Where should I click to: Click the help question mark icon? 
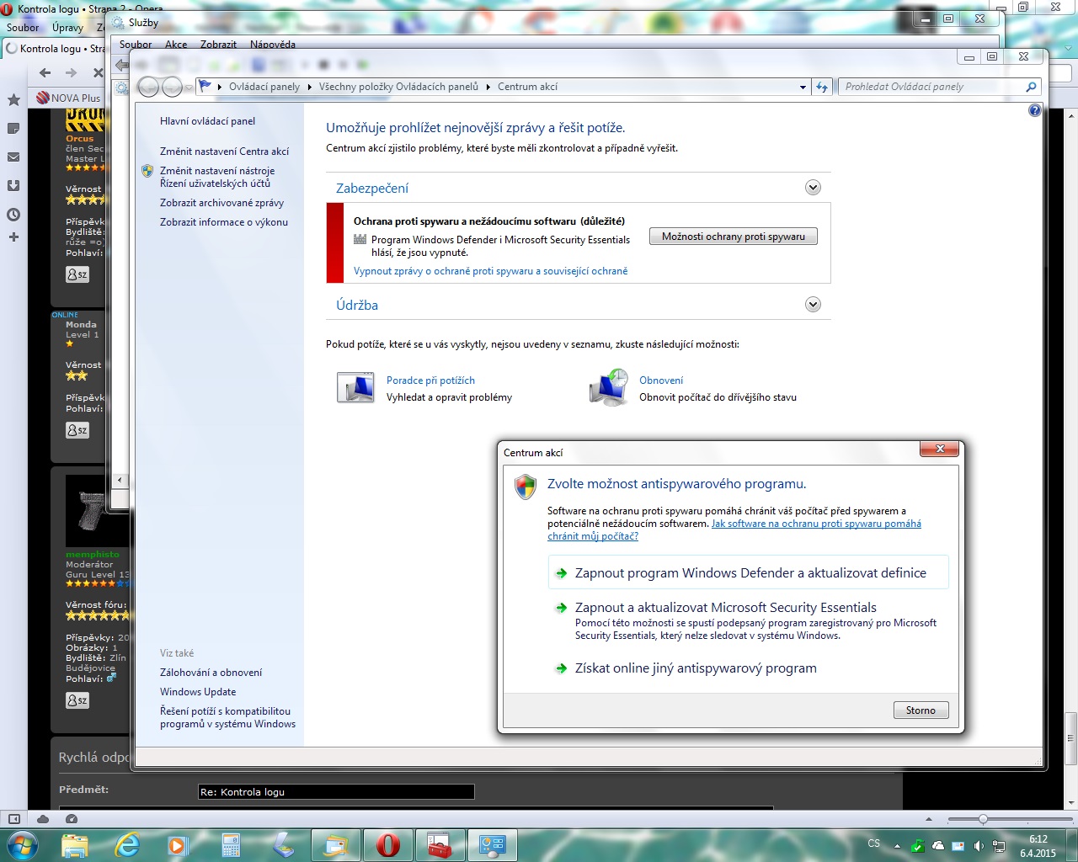(x=1034, y=110)
